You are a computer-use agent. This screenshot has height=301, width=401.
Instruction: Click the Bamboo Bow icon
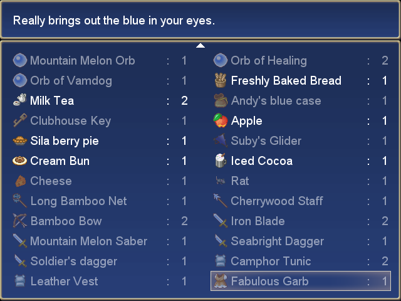19,221
